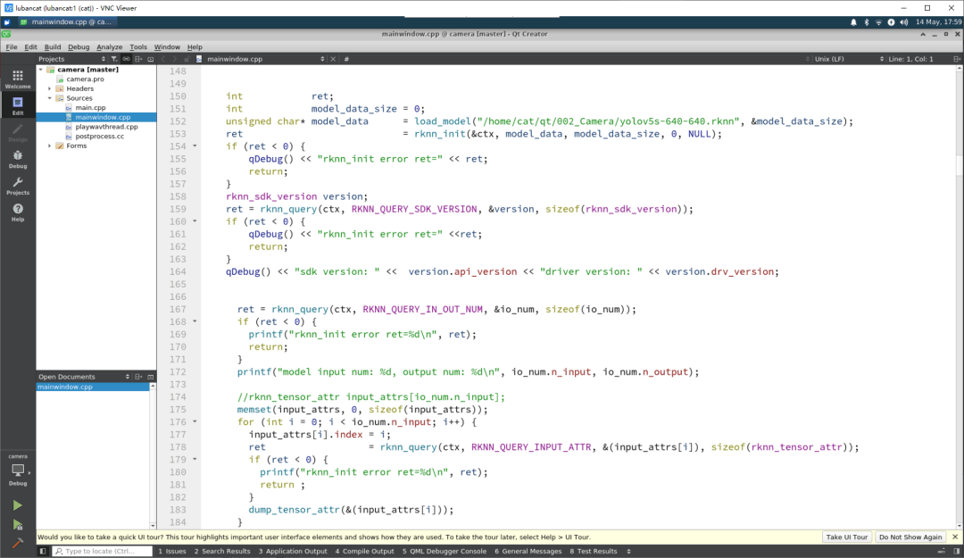Image resolution: width=964 pixels, height=558 pixels.
Task: Toggle the left sidebar visibility
Action: [x=43, y=551]
